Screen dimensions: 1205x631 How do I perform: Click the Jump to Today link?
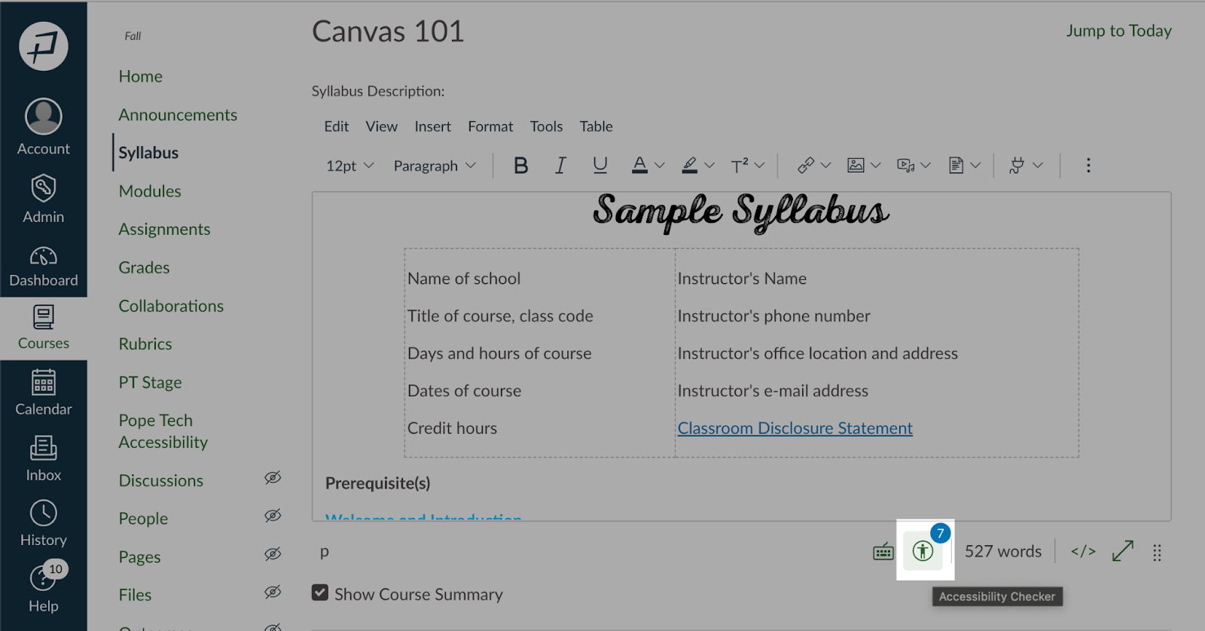pyautogui.click(x=1119, y=31)
